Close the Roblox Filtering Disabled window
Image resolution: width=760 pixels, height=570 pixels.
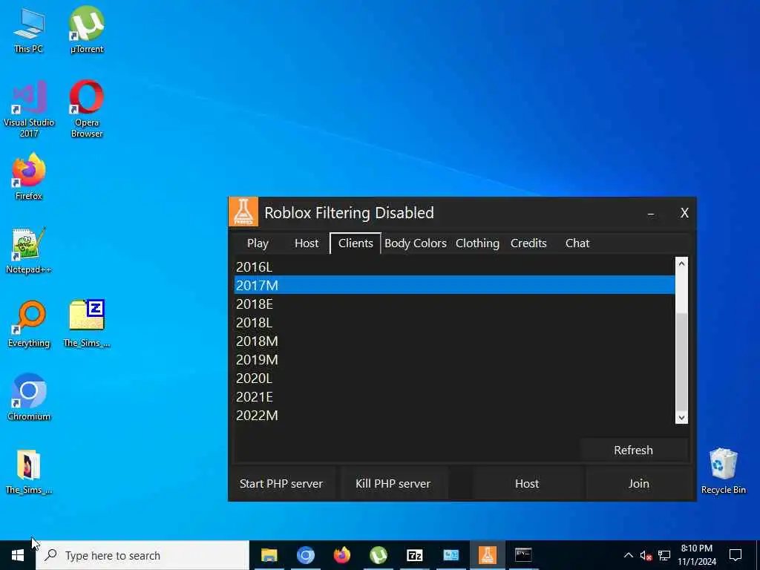[684, 213]
